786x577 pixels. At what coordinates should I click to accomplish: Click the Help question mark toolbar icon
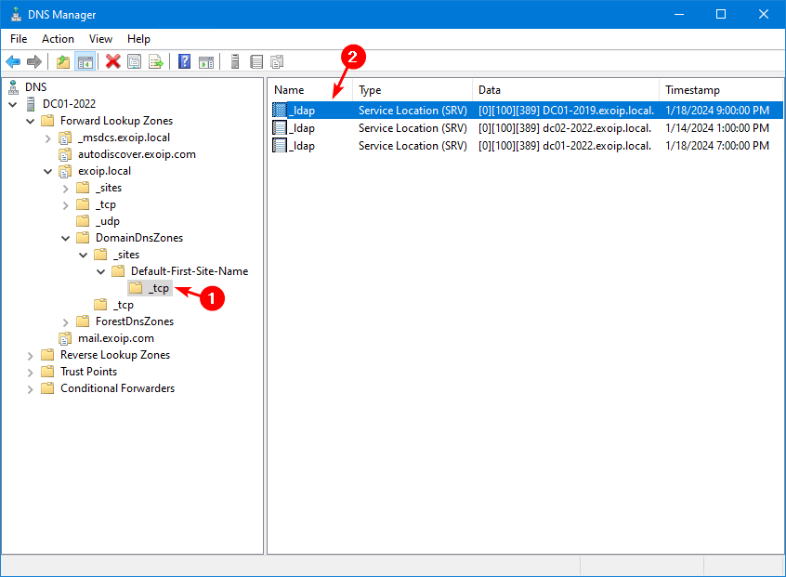(184, 61)
